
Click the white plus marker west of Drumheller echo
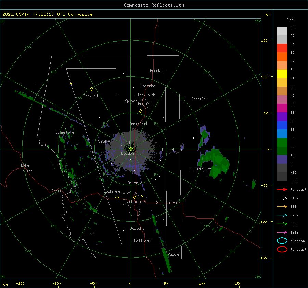click(193, 138)
